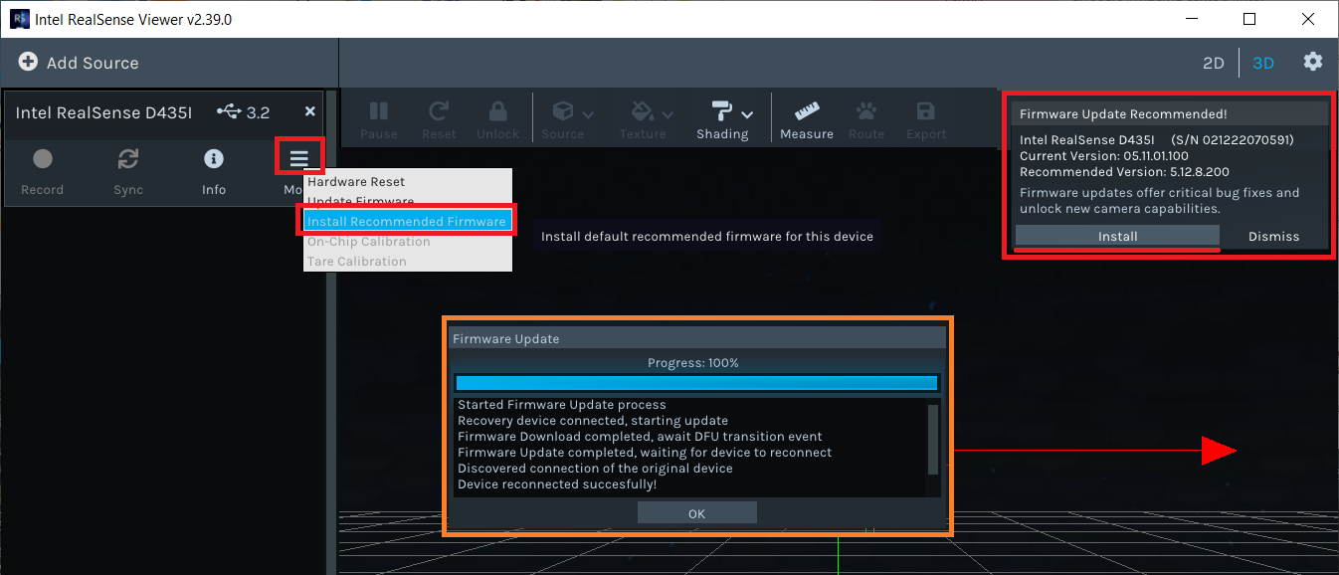Choose Hardware Reset from menu
The width and height of the screenshot is (1339, 575).
point(355,182)
